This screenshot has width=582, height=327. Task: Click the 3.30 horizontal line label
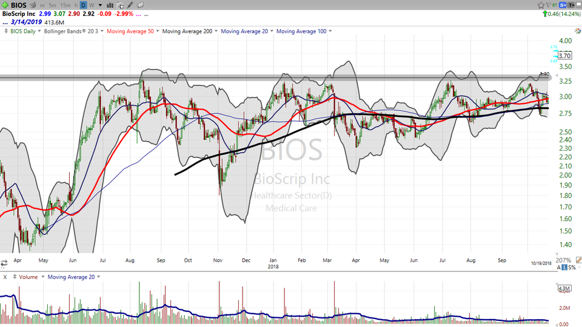pyautogui.click(x=544, y=74)
